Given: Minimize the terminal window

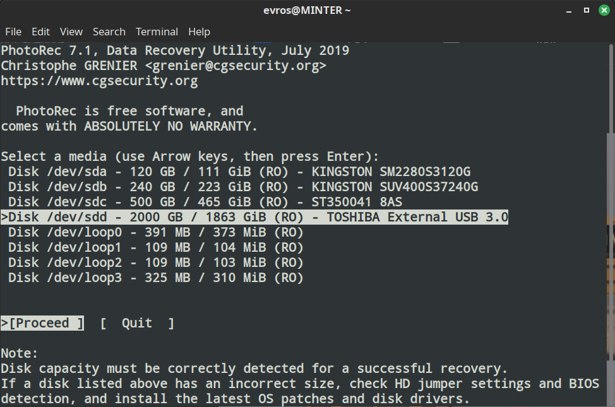Looking at the screenshot, I should point(569,11).
